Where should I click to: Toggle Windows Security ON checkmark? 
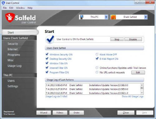(x=47, y=54)
